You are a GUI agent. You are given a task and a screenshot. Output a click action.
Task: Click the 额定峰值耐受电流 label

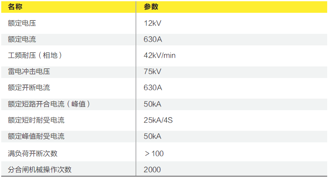pos(36,137)
